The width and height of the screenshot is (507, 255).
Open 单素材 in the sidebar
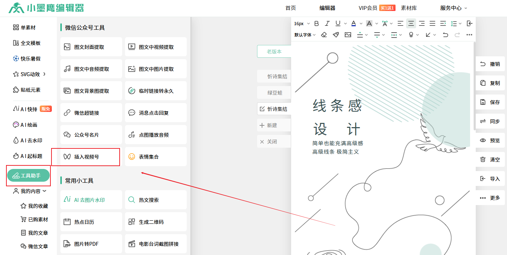click(x=24, y=27)
